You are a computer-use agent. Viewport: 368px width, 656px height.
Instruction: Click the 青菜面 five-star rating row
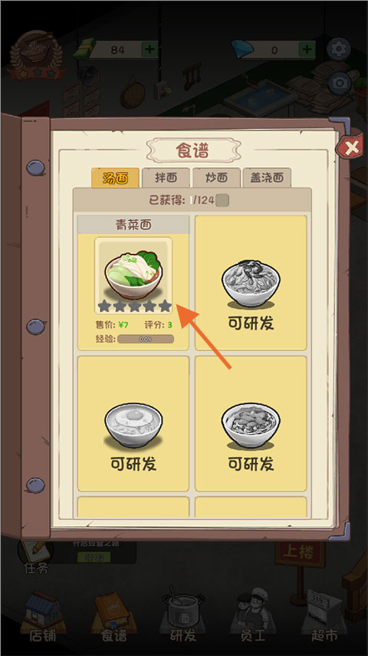pyautogui.click(x=134, y=306)
